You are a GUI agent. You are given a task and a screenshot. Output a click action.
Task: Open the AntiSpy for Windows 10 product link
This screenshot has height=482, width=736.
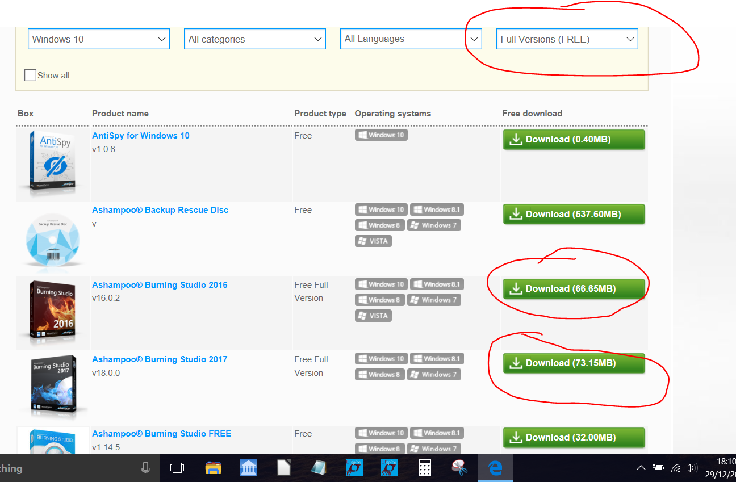coord(141,135)
